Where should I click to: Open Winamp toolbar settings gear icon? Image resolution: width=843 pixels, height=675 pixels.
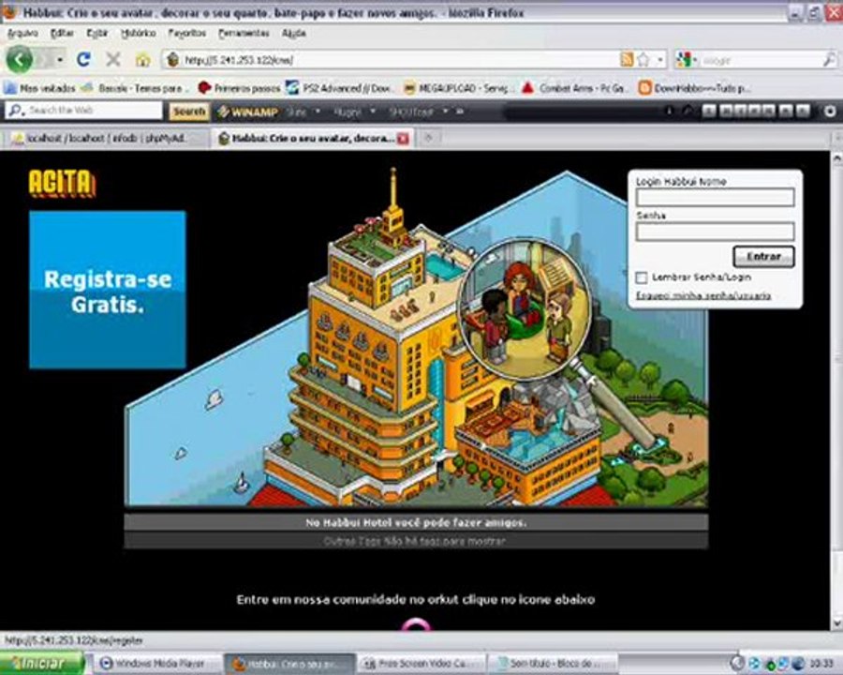point(830,112)
